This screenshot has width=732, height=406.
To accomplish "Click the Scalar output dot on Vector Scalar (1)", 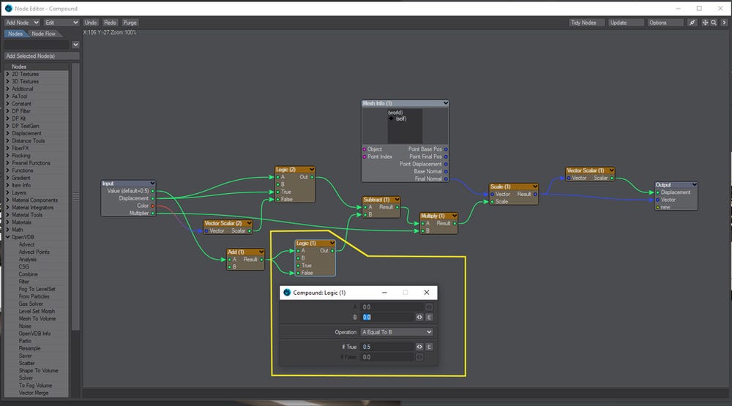I will point(611,178).
